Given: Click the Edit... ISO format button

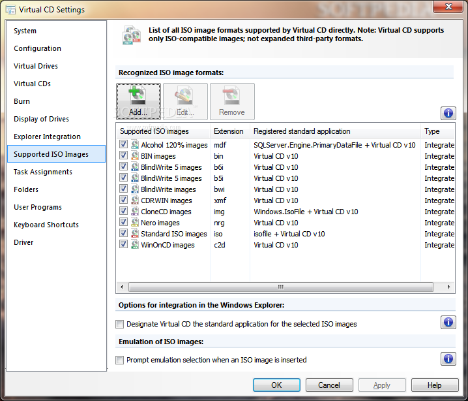Looking at the screenshot, I should [185, 102].
